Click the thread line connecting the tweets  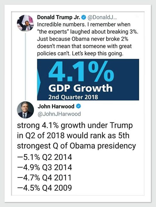tap(25, 66)
